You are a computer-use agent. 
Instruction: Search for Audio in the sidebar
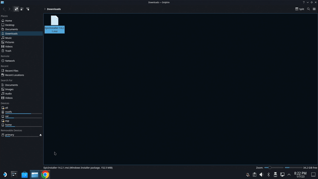[21, 94]
